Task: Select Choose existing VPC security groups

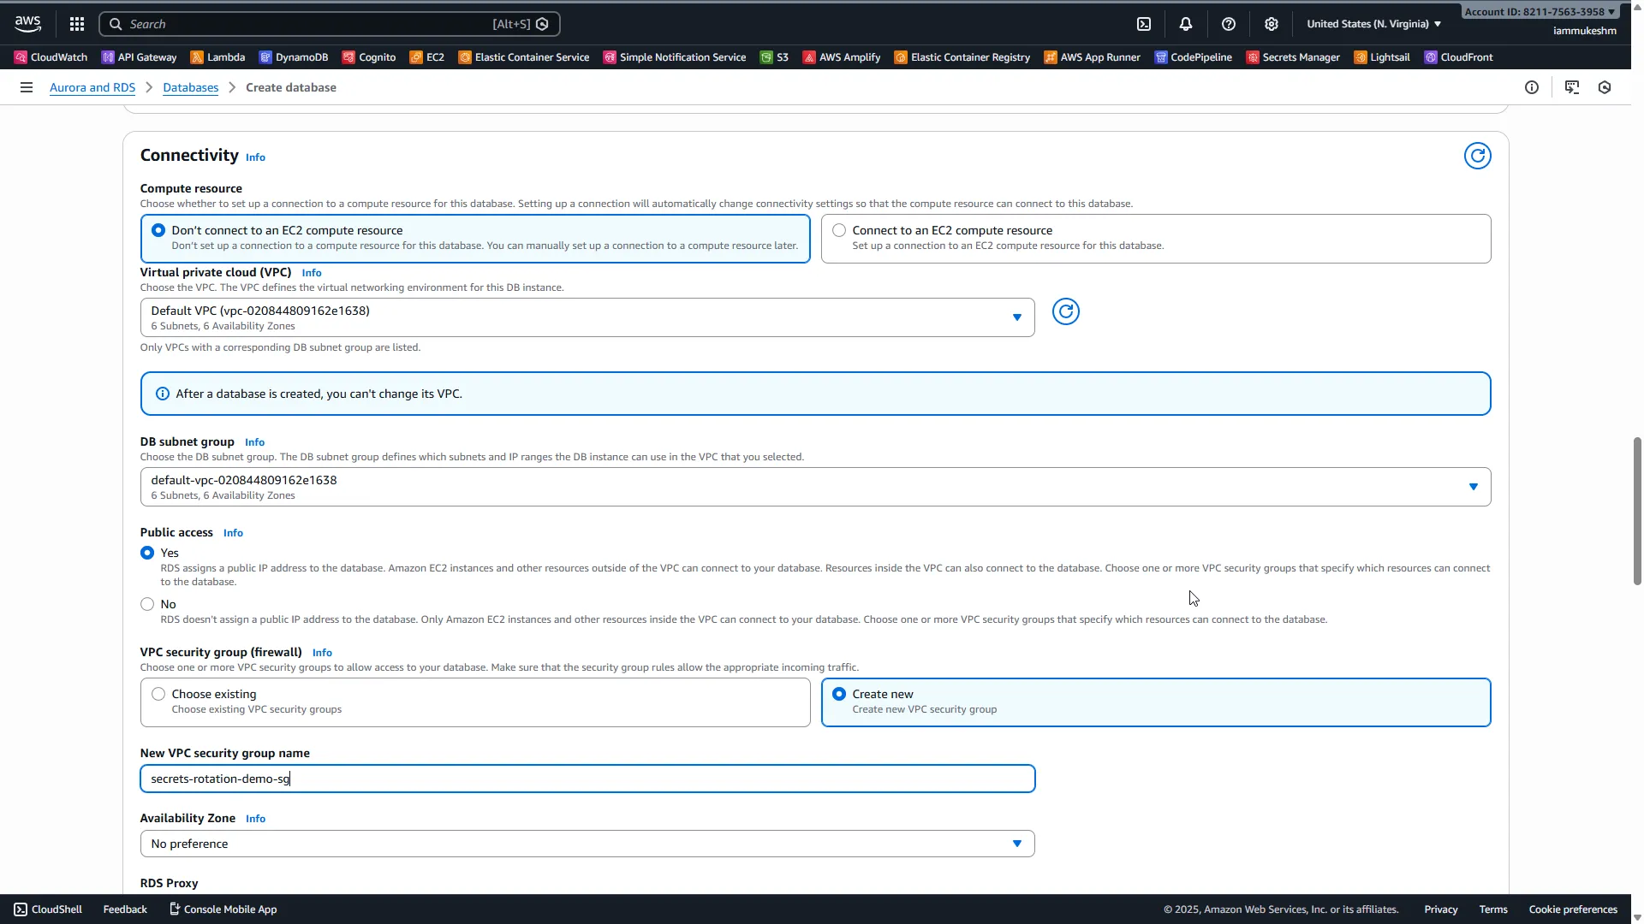Action: tap(158, 693)
